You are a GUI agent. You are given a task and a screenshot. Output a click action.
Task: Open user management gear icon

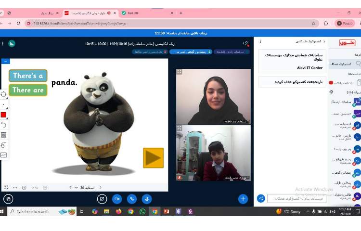click(x=331, y=92)
